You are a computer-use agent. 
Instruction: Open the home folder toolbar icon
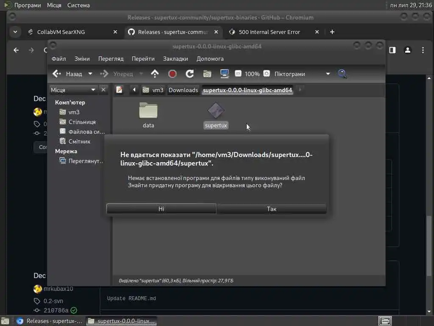[x=207, y=74]
